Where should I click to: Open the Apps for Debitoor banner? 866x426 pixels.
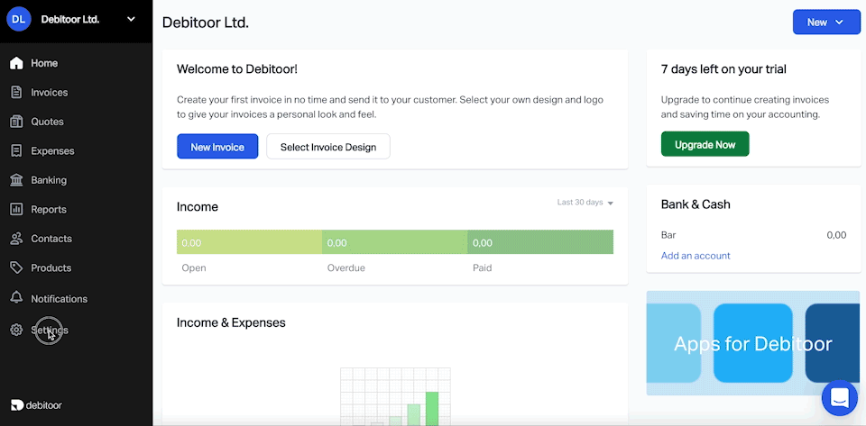coord(753,343)
